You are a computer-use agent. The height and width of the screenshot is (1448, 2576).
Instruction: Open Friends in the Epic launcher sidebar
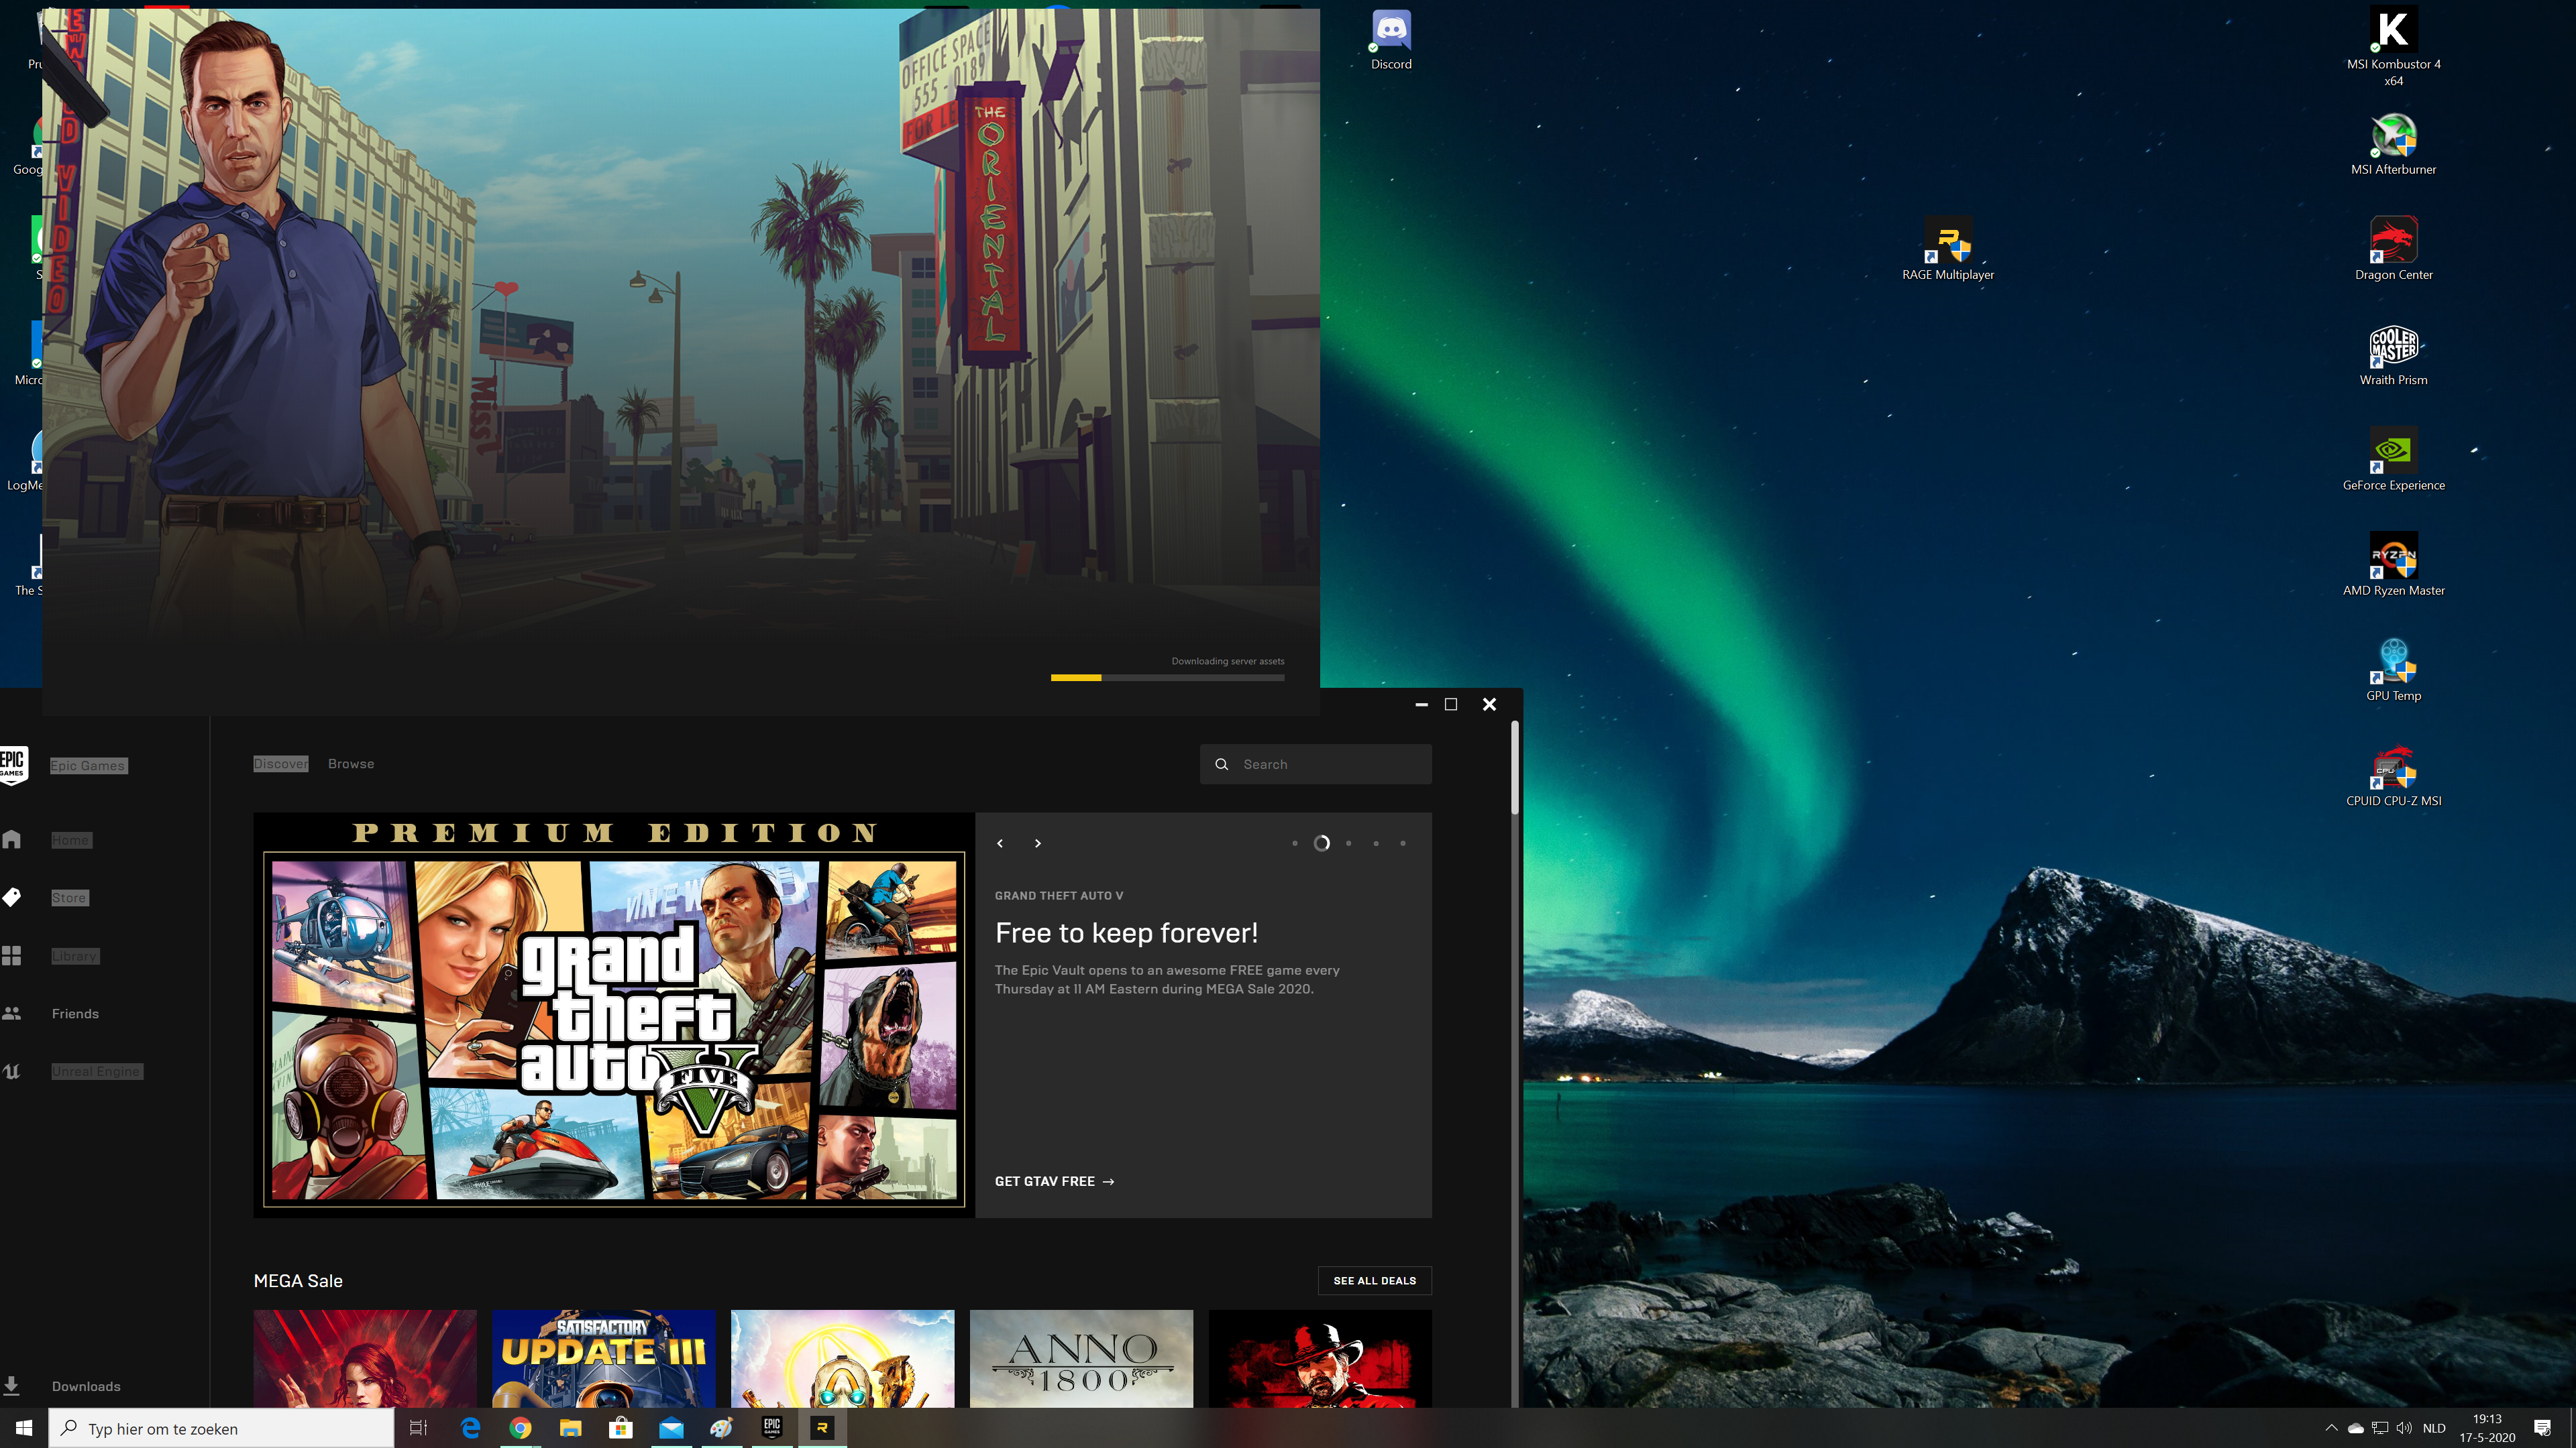[75, 1014]
